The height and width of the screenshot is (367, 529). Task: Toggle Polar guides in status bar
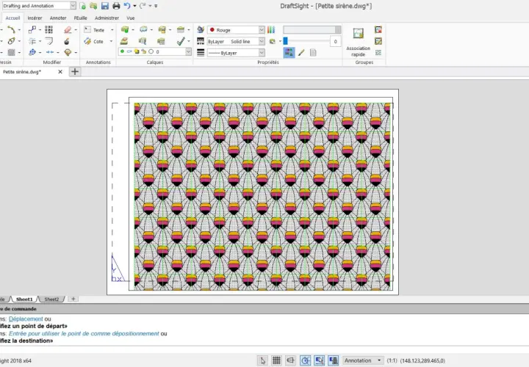coord(305,360)
